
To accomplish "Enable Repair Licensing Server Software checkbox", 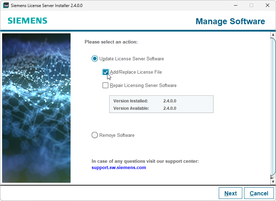I will [105, 85].
